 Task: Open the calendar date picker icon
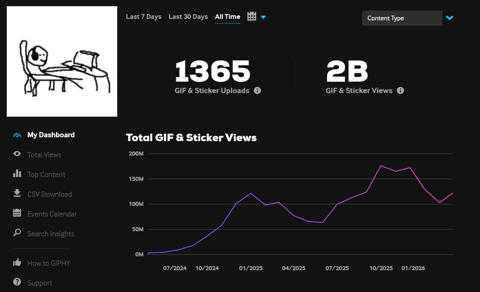click(x=252, y=16)
